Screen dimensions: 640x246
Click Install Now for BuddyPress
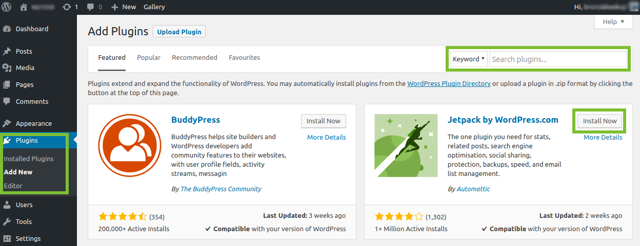(x=323, y=121)
